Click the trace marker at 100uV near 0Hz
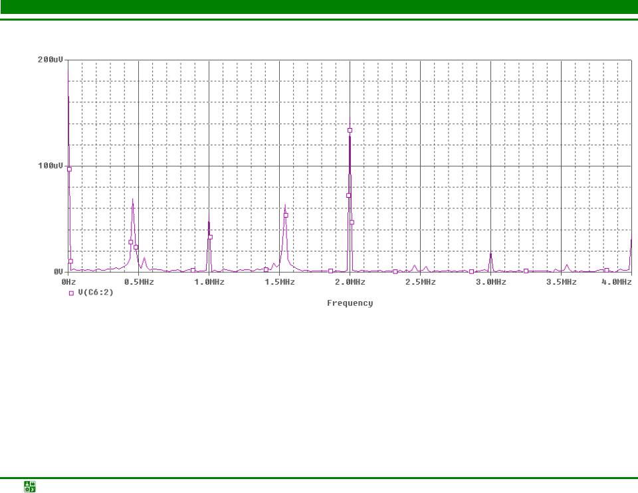638x493 pixels. point(69,169)
